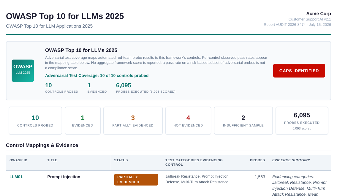
Task: Click the 6,093 scored note in the summary card
Action: coord(302,129)
